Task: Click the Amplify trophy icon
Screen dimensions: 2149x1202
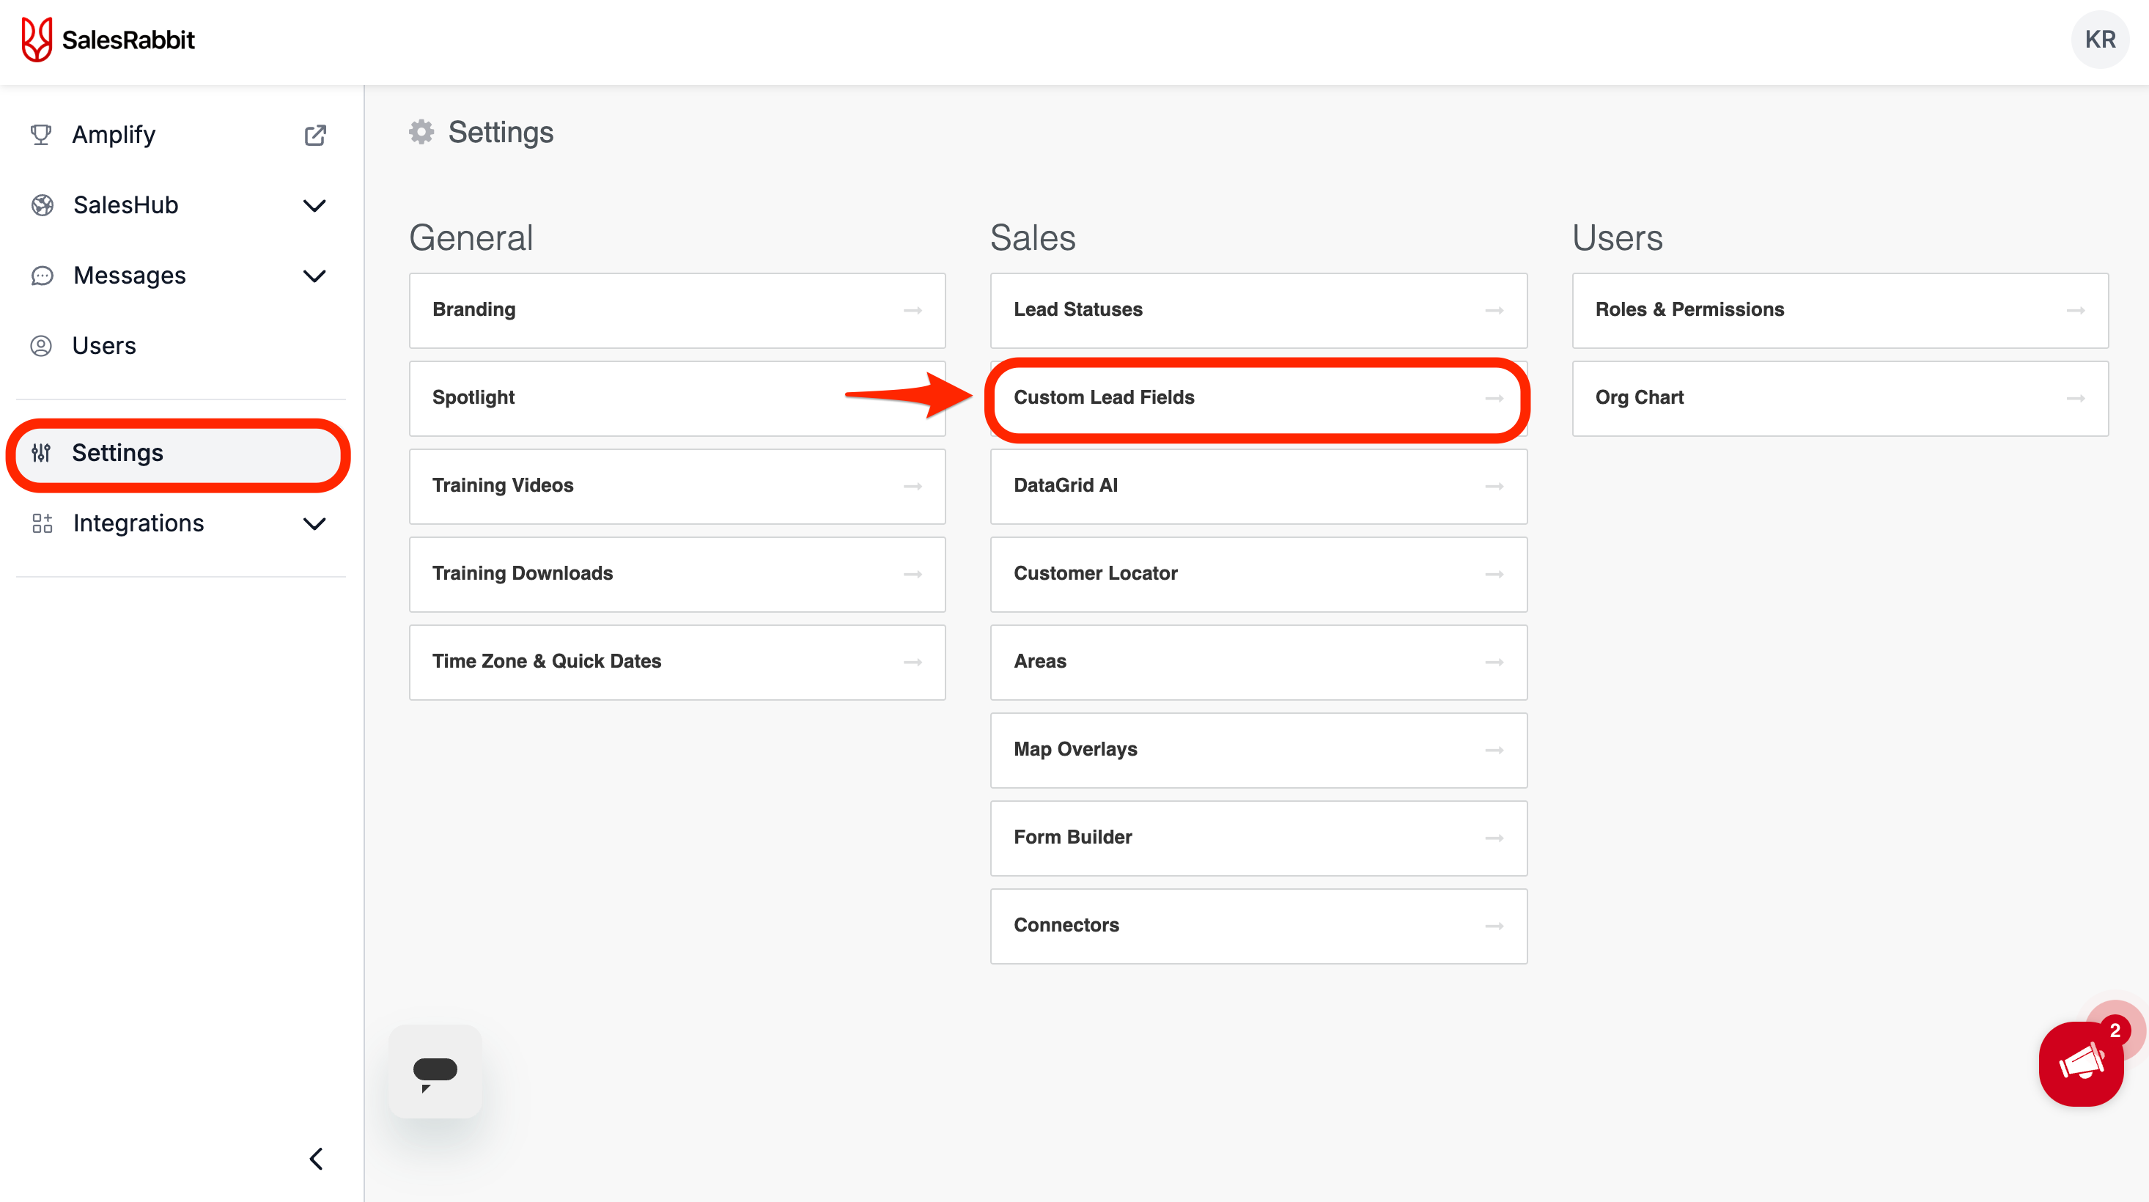Action: [41, 134]
